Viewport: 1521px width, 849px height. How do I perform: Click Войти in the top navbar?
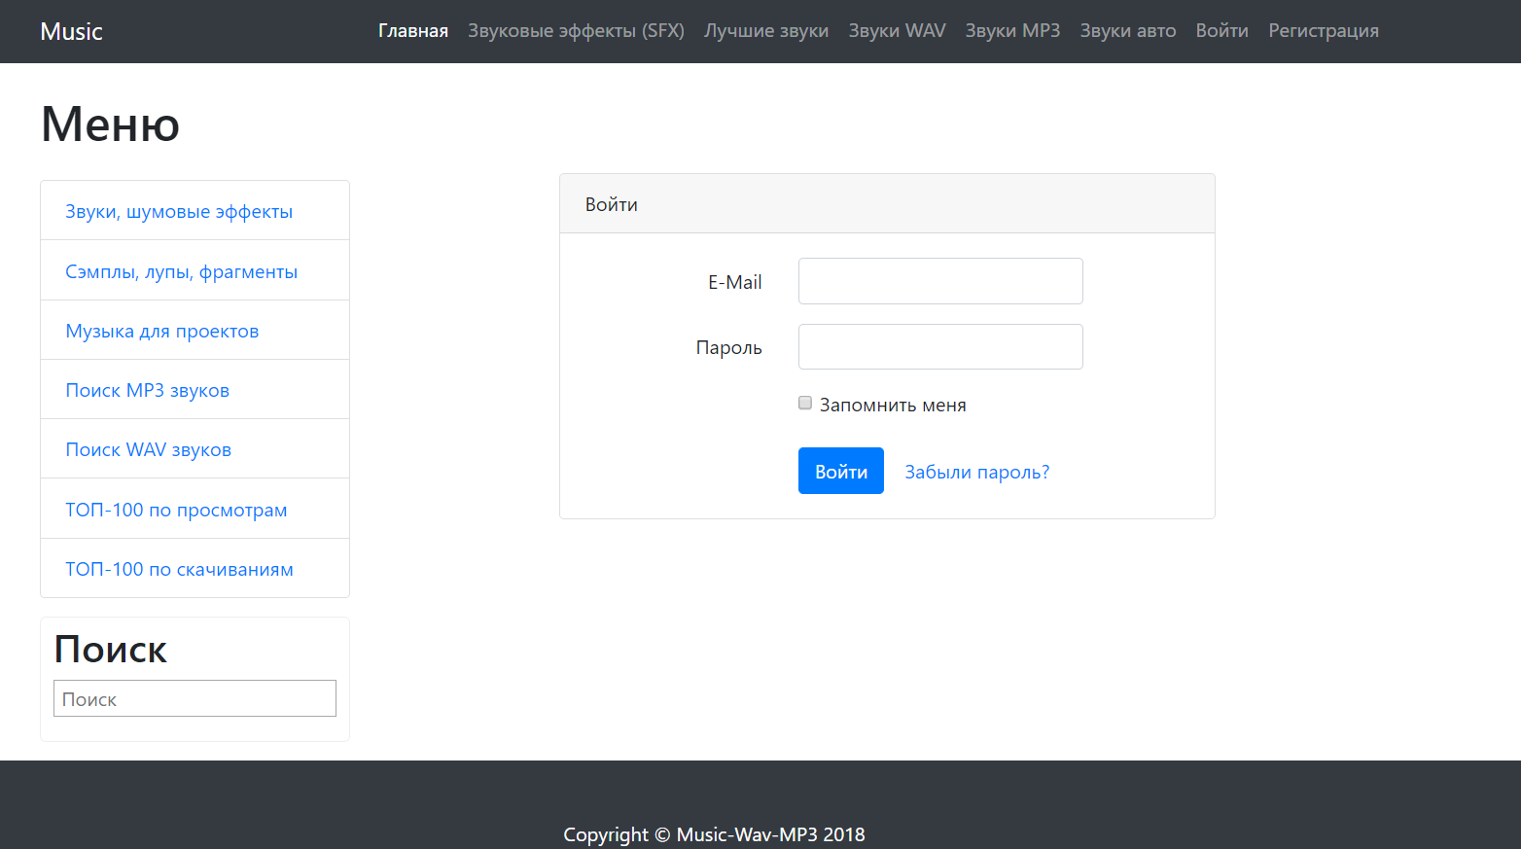point(1221,31)
